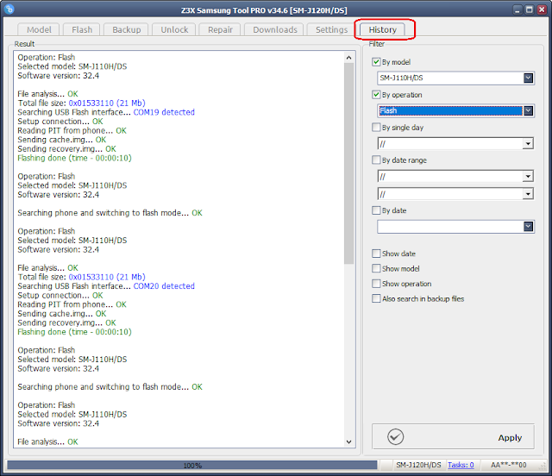The height and width of the screenshot is (476, 552).
Task: Expand the Flash operation dropdown
Action: pos(528,111)
